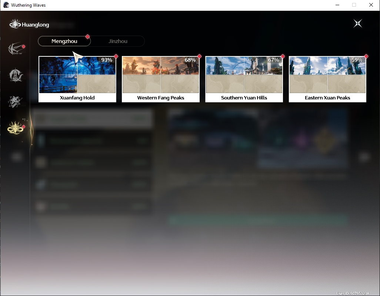Click the 93% progress on Xuanfang Hold
Screen dimensions: 380x296
107,60
